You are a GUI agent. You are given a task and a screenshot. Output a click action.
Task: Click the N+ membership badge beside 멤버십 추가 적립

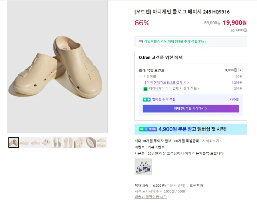pos(146,99)
